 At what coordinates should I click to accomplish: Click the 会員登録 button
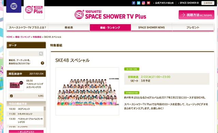[208, 3]
